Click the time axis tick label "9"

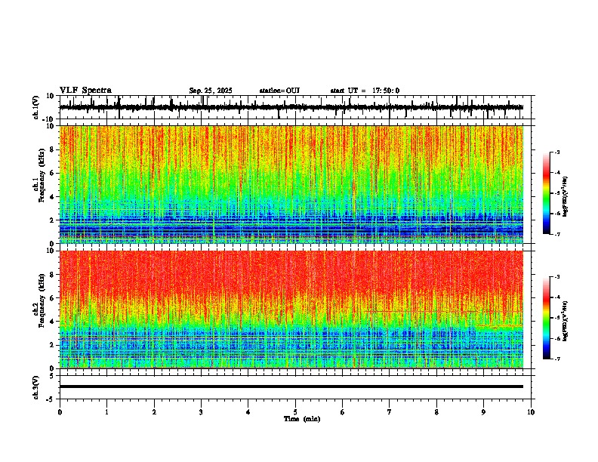[x=483, y=412]
